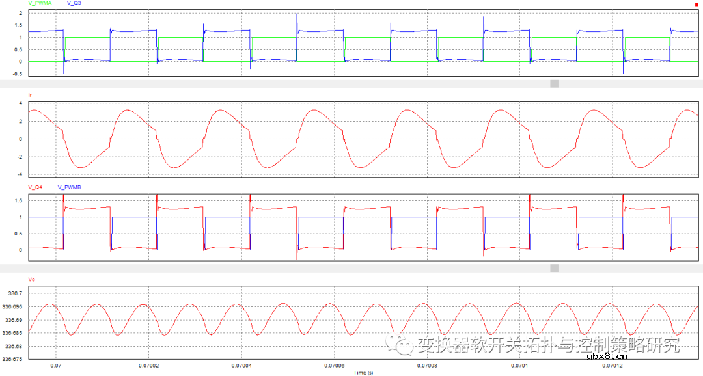Select the V_Q3 curve label

[74, 3]
